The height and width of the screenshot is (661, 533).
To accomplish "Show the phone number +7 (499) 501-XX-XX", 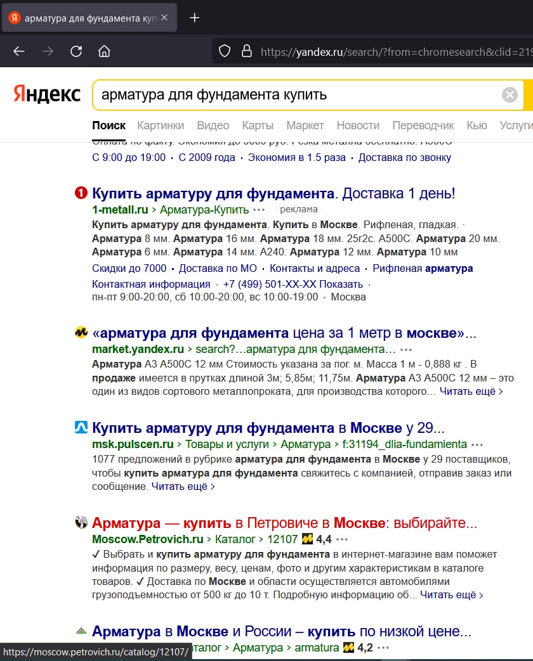I will pos(293,285).
